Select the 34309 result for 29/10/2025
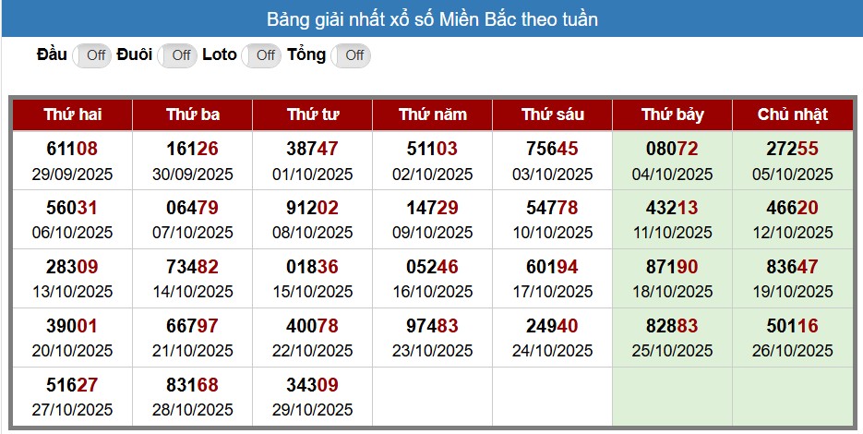This screenshot has height=434, width=863. [x=313, y=385]
